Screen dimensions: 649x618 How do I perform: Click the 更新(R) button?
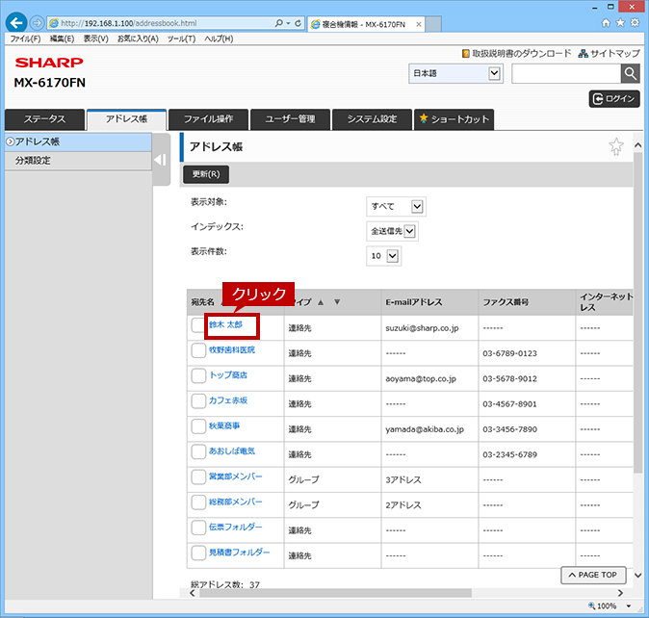pyautogui.click(x=206, y=174)
